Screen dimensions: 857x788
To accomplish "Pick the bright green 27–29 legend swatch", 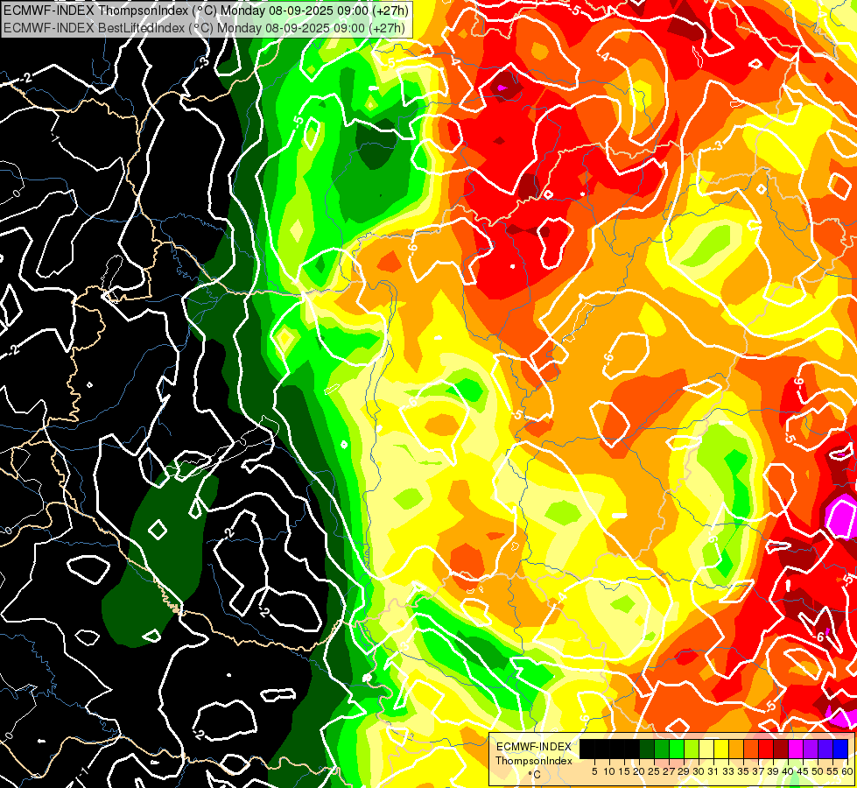I will point(677,749).
